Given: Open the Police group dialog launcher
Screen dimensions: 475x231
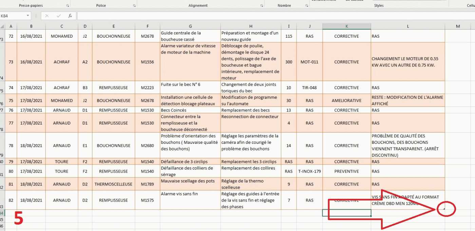Looking at the screenshot, I should point(134,6).
